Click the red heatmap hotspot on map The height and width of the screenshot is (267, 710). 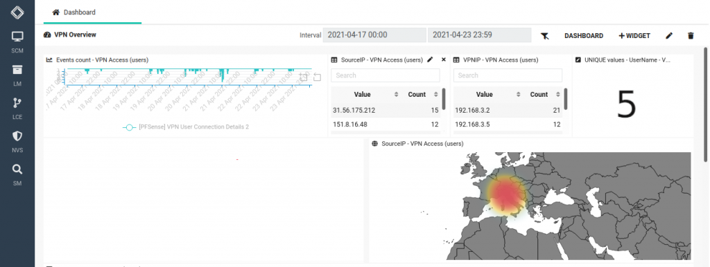[507, 194]
